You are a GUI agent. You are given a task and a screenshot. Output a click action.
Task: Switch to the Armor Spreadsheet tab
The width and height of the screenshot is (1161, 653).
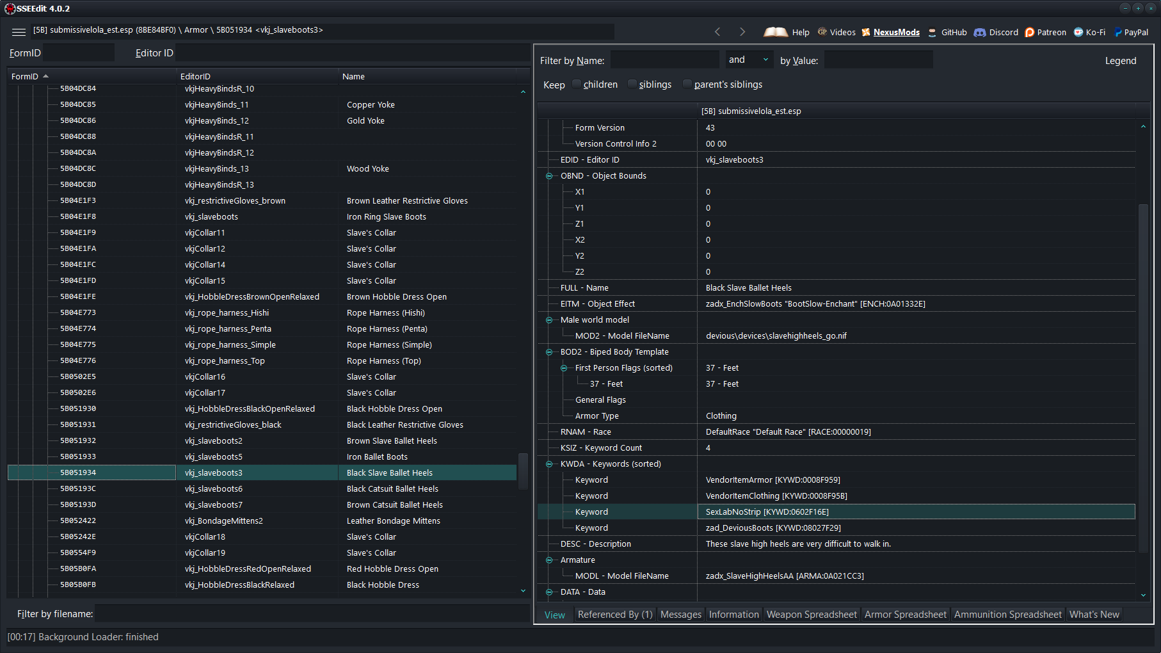905,615
